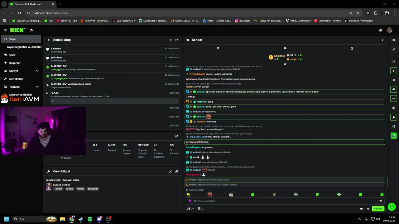Screen dimensions: 399x224
Task: Click the chat bubble icon beside Gönder
Action: click(x=362, y=209)
